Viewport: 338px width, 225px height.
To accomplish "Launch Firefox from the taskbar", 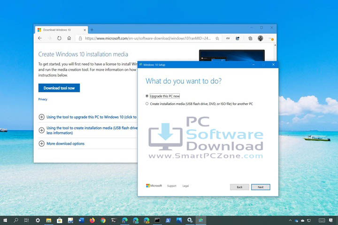I will point(92,220).
